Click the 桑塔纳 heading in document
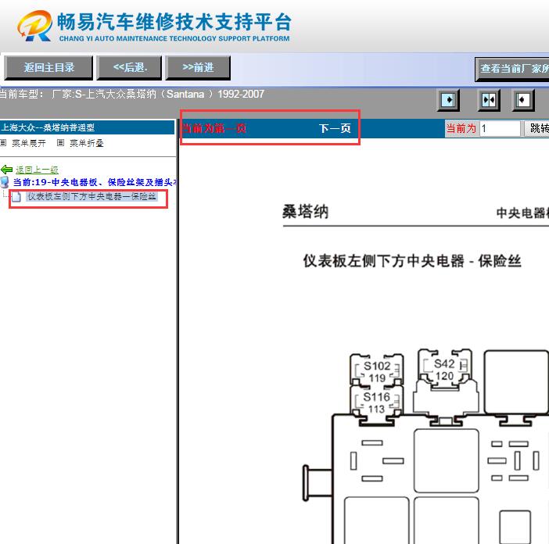The height and width of the screenshot is (544, 549). click(305, 212)
